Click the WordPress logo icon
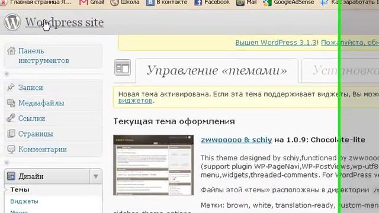The height and width of the screenshot is (213, 379). (12, 22)
